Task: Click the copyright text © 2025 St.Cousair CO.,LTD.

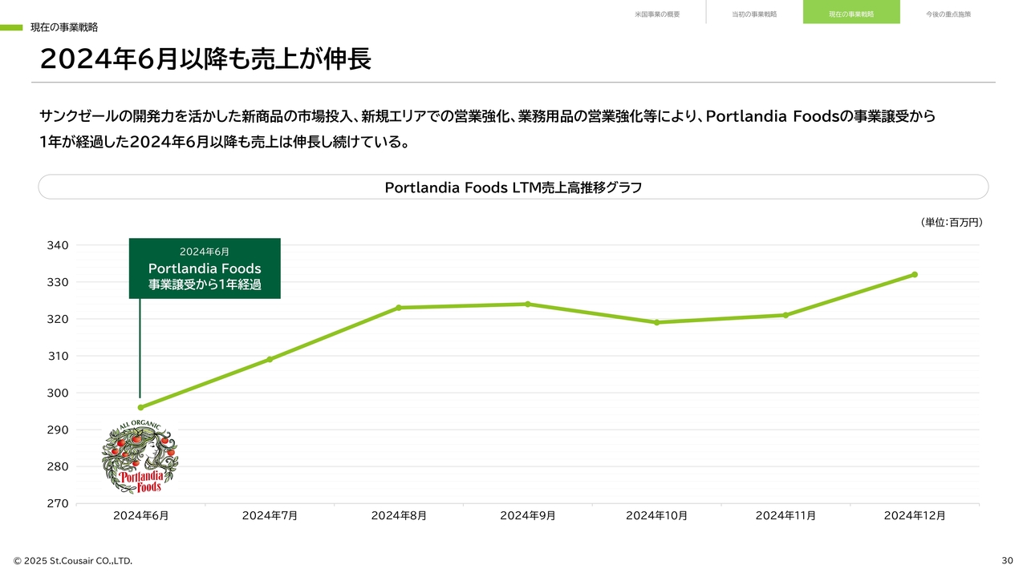Action: (x=72, y=560)
